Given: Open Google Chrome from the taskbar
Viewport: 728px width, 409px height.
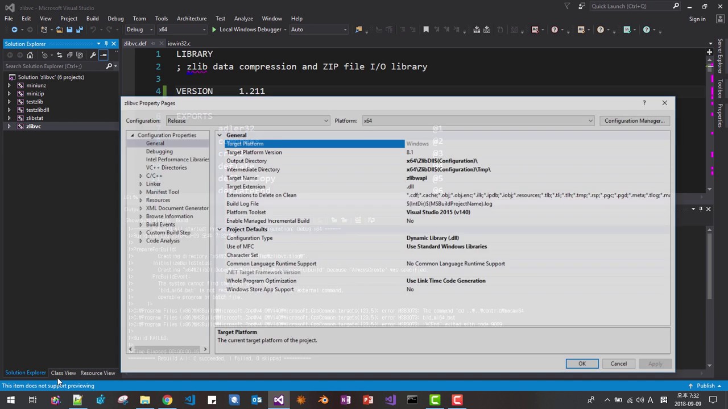Looking at the screenshot, I should [167, 400].
